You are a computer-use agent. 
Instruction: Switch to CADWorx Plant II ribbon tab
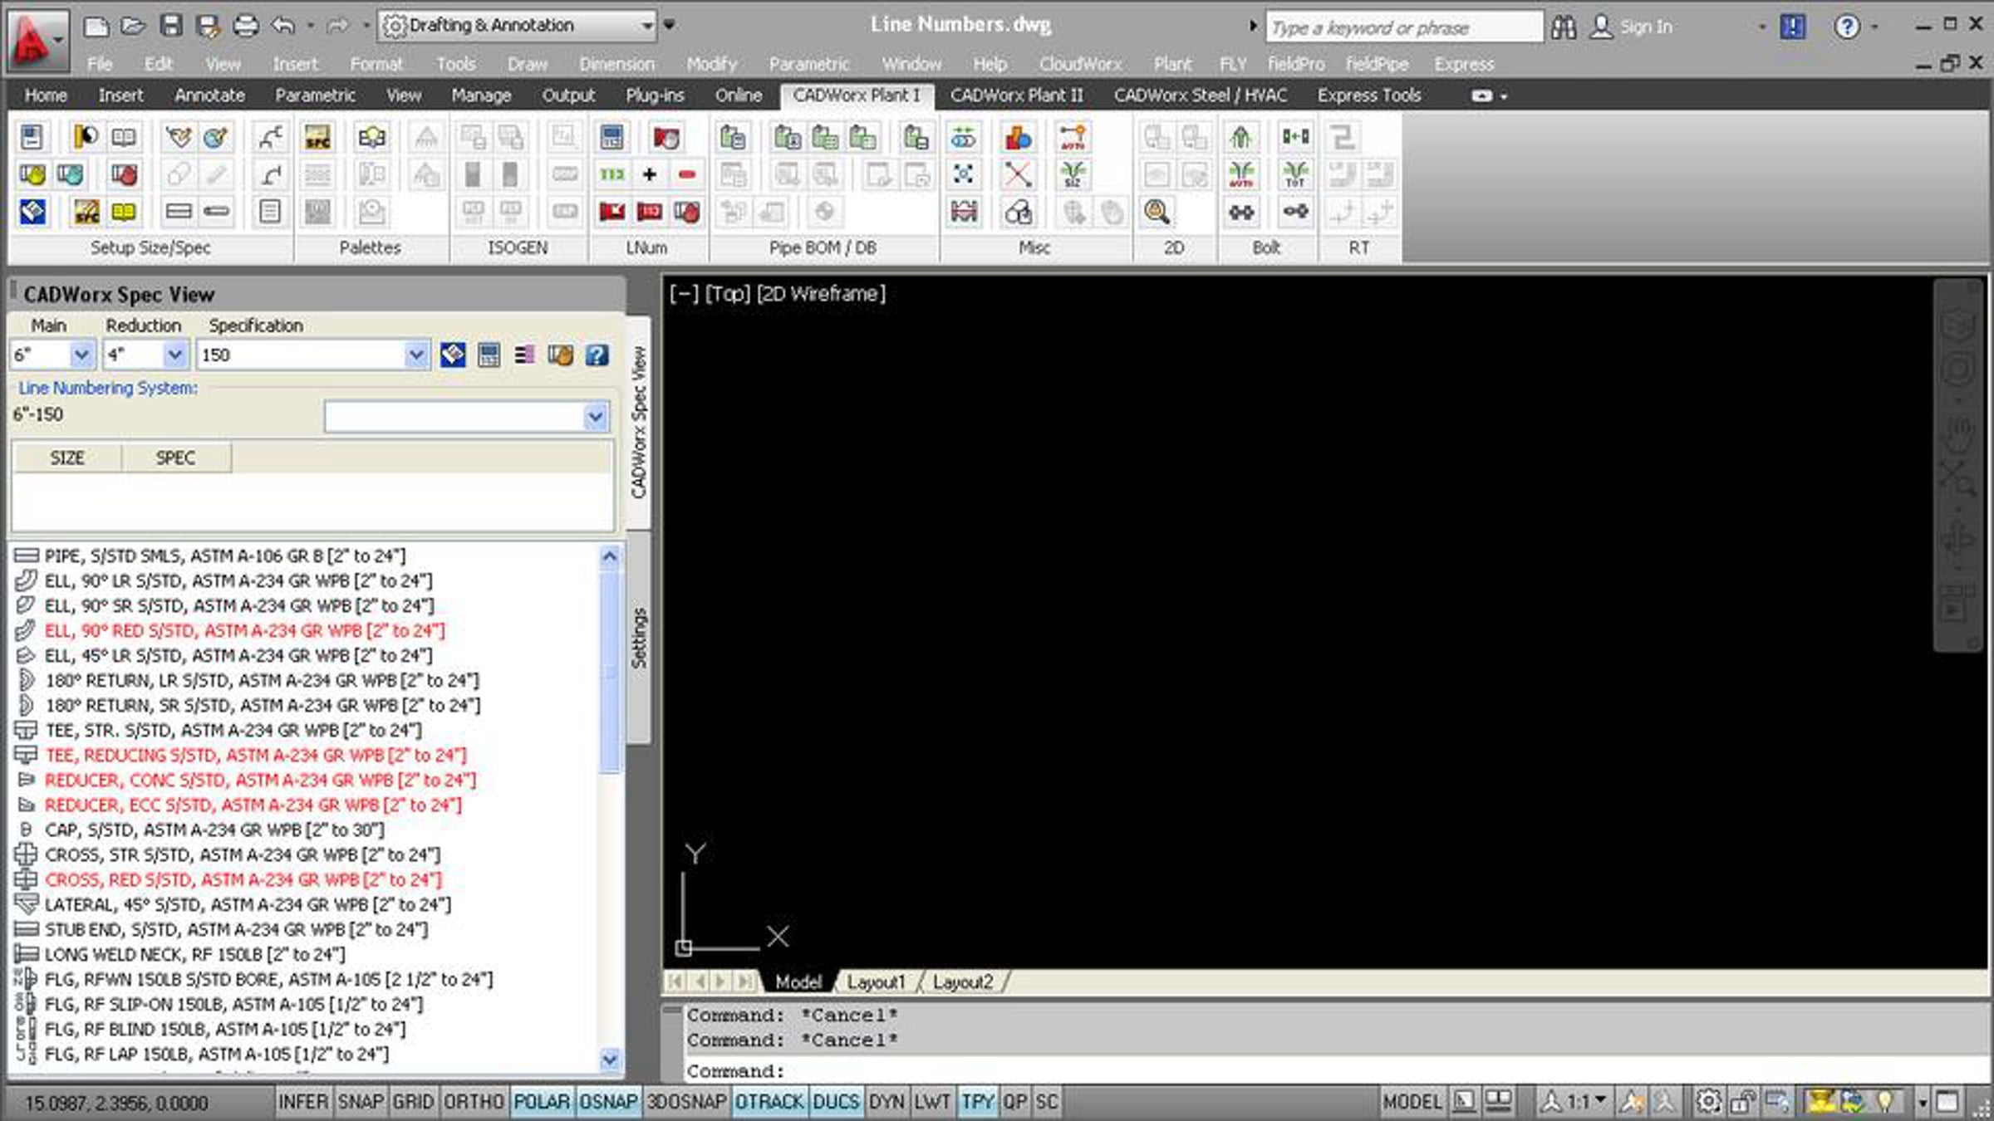coord(1016,95)
